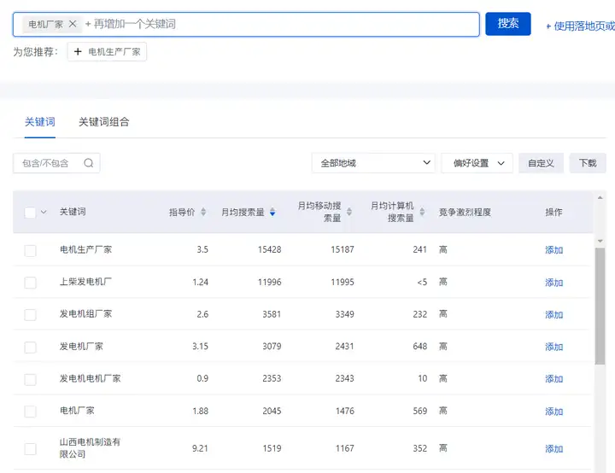Select keyword text 上柴发电机厂
The height and width of the screenshot is (473, 615).
click(x=85, y=282)
